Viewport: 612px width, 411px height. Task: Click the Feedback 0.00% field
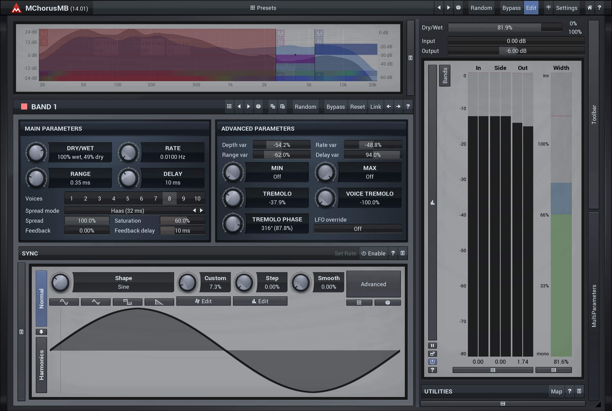[87, 230]
